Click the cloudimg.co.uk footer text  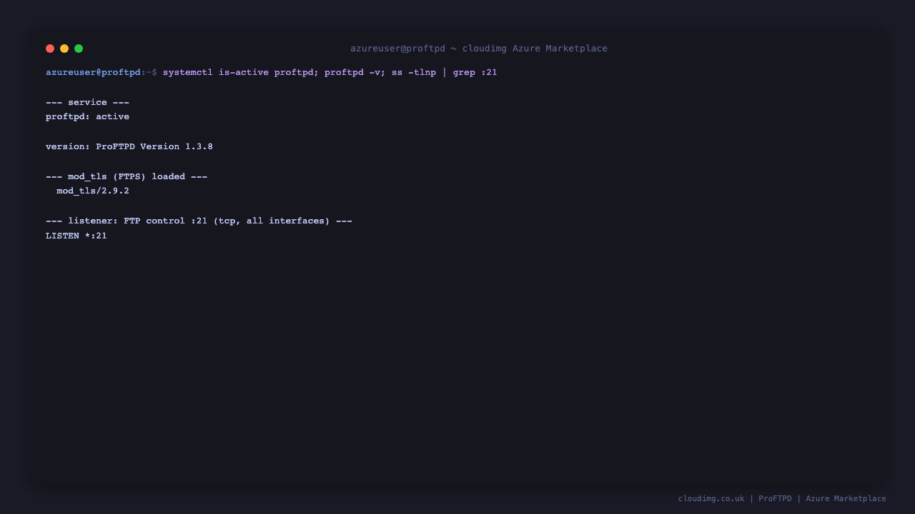(x=711, y=498)
